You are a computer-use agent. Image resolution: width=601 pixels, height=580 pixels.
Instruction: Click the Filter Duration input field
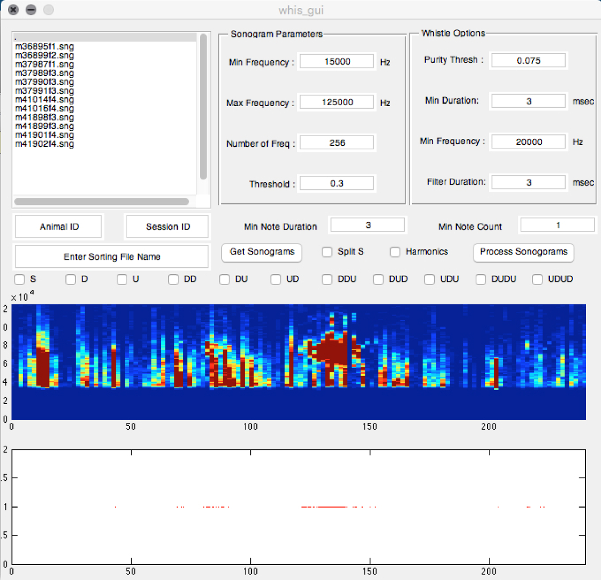coord(528,182)
